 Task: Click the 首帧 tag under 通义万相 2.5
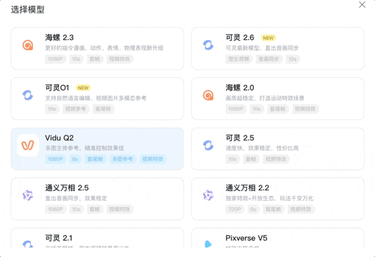click(x=95, y=210)
